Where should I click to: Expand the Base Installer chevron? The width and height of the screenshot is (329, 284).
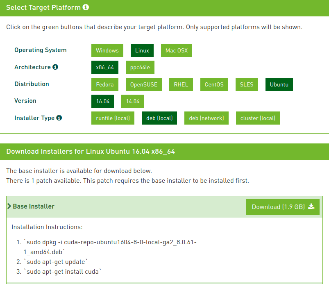(x=9, y=206)
